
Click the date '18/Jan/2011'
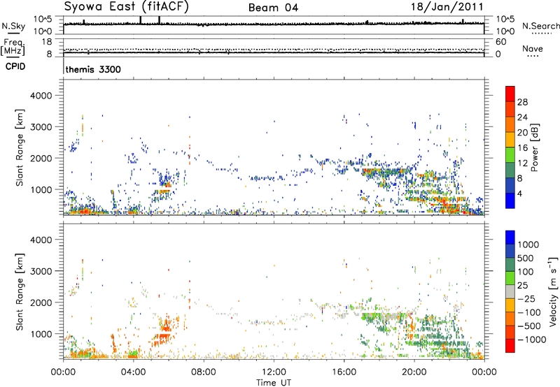pos(447,6)
